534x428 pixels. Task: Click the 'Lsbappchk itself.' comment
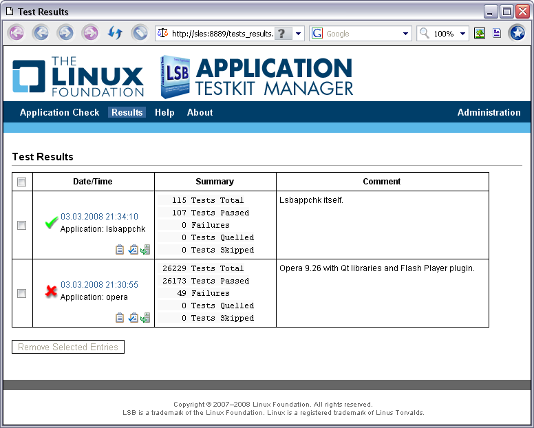click(311, 200)
